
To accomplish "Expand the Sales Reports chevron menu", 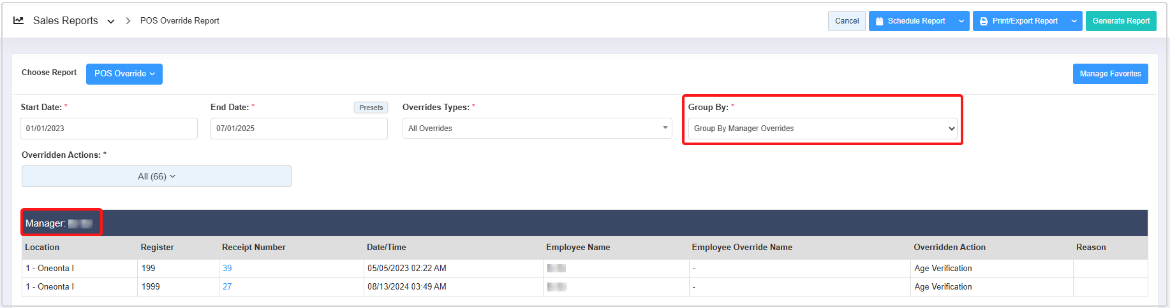I will pos(111,21).
